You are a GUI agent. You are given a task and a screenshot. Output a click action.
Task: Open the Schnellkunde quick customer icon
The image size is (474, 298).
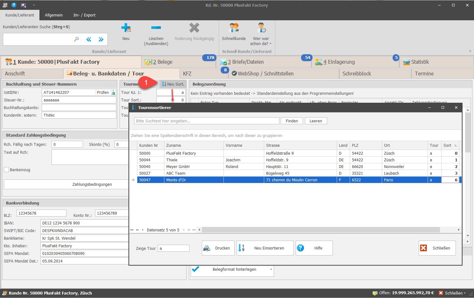click(234, 28)
